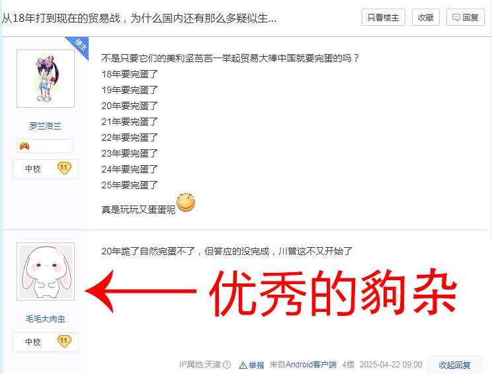The height and width of the screenshot is (374, 492).
Task: Click the IP属地 help question mark icon
Action: [x=227, y=365]
